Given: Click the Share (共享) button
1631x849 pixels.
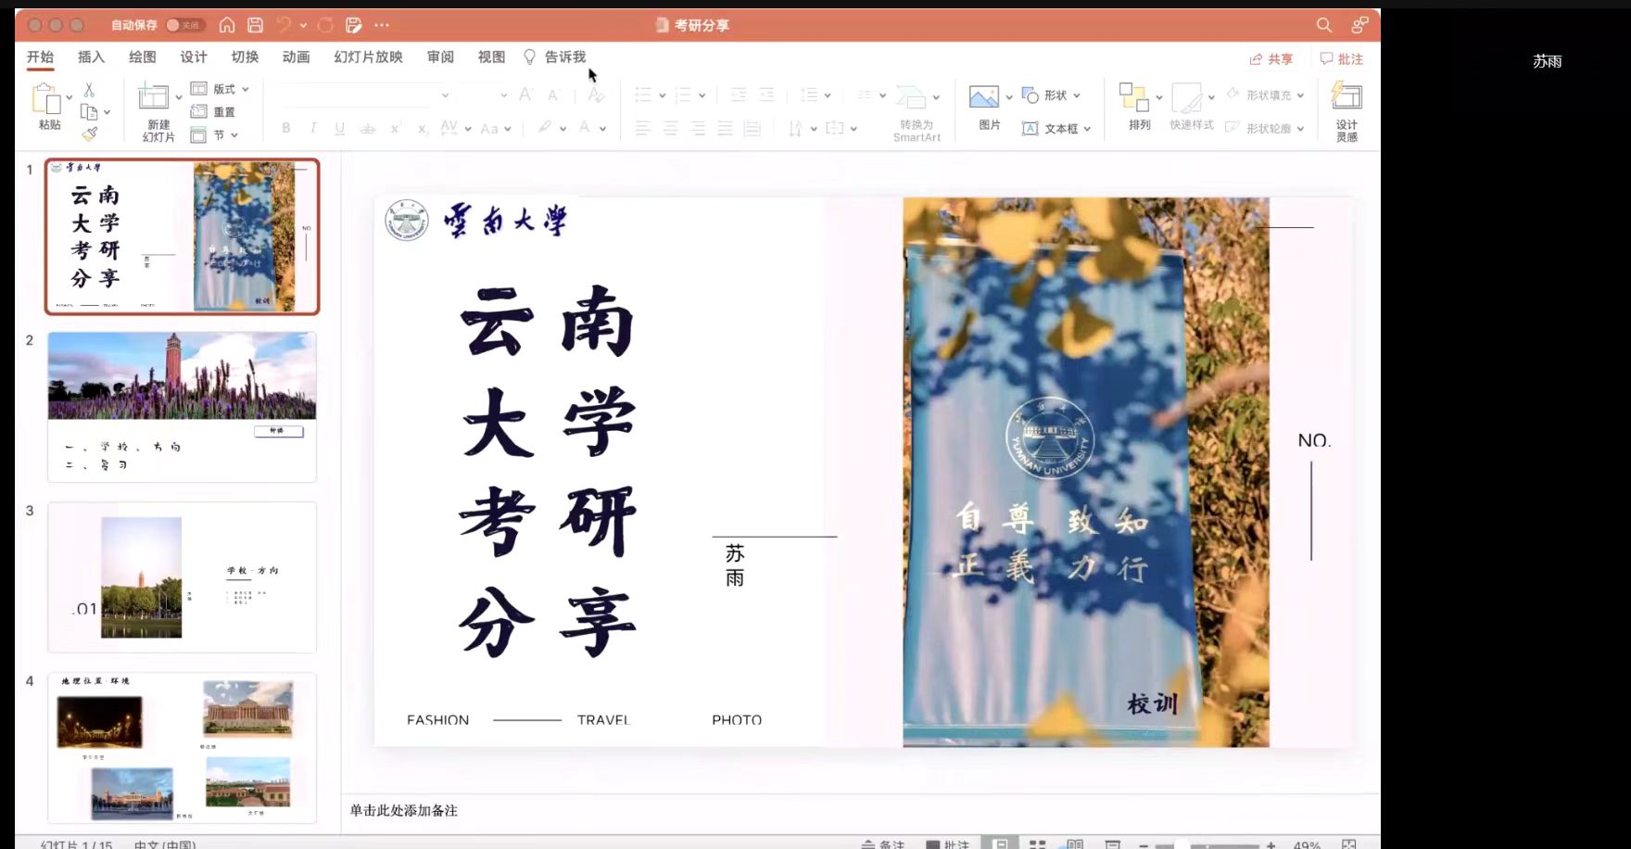Looking at the screenshot, I should (1271, 58).
